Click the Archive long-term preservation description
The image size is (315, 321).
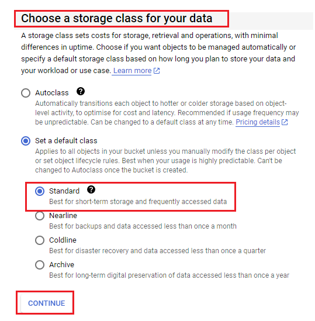(x=169, y=275)
